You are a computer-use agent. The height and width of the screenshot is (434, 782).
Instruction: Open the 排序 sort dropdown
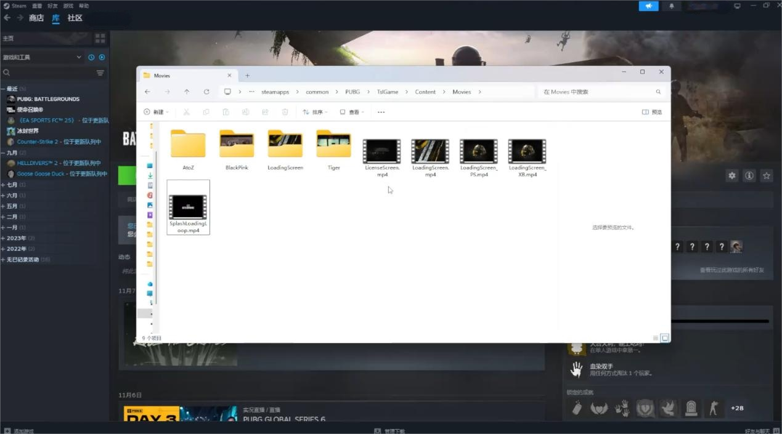(314, 112)
